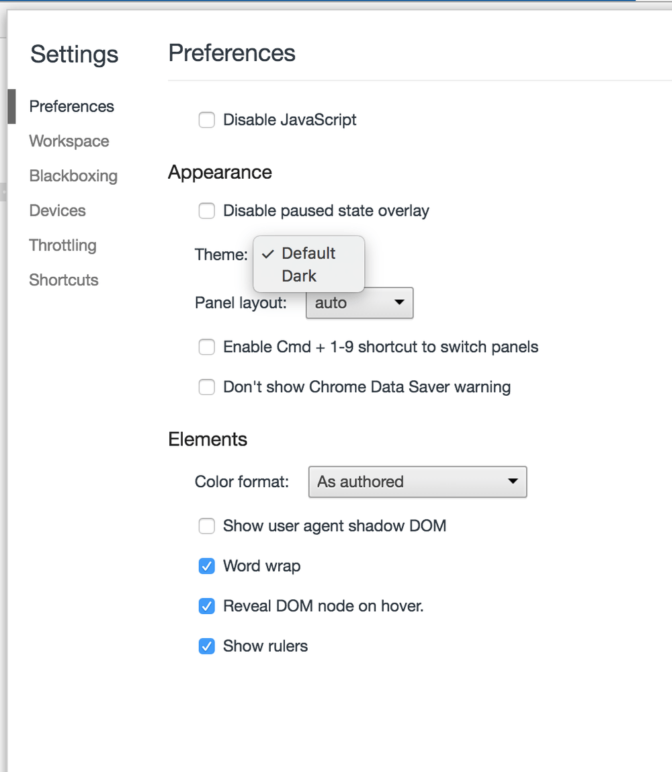Switch to the Workspace tab
672x772 pixels.
pos(69,141)
